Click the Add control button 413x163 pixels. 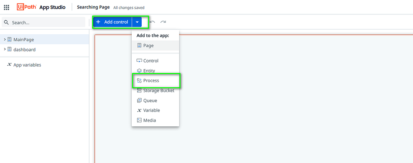tap(113, 22)
